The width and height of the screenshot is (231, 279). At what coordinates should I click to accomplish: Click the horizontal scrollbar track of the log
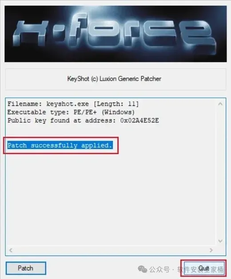111,250
